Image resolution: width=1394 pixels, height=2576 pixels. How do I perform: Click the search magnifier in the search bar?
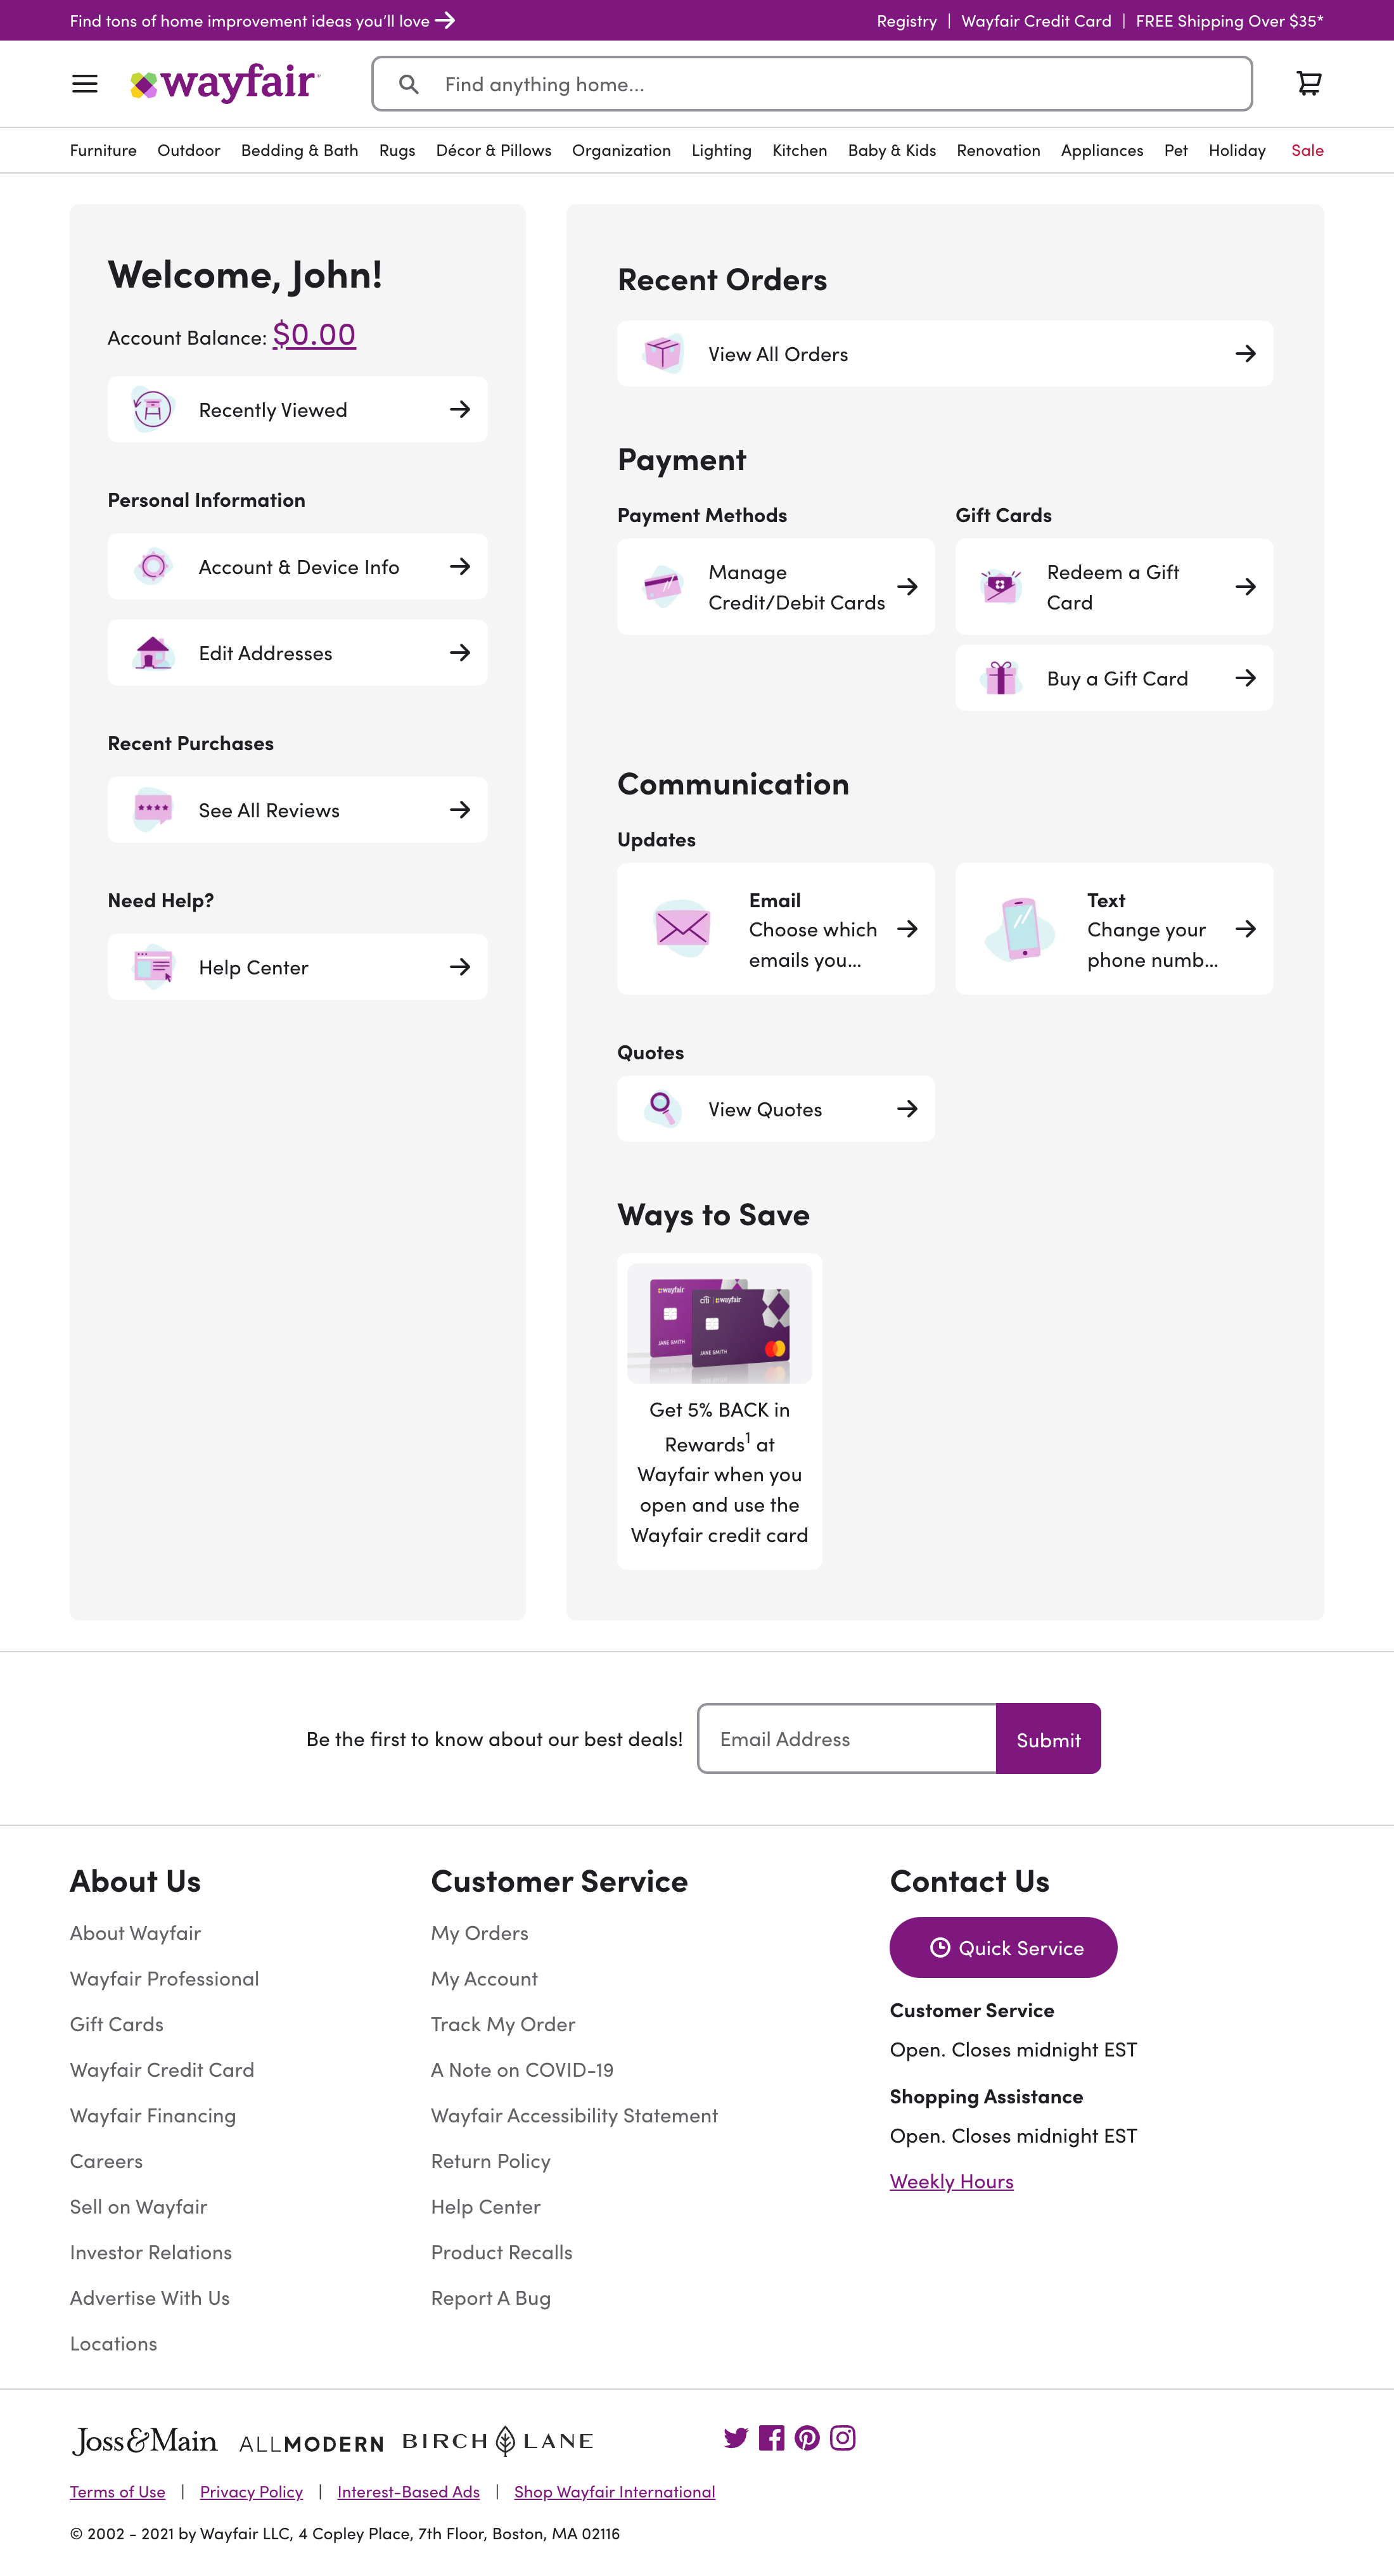tap(409, 84)
